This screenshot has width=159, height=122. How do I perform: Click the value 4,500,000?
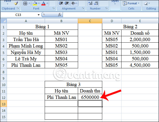(x=140, y=65)
